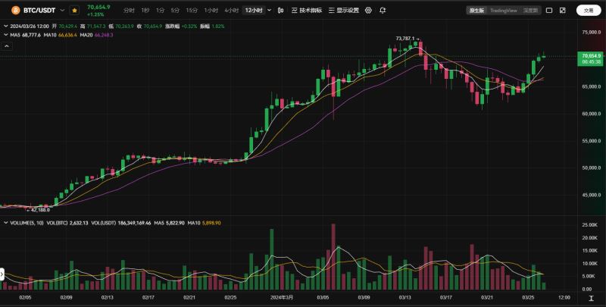Select the 1分 timeframe
Viewport: 606px width, 307px height.
(x=160, y=11)
